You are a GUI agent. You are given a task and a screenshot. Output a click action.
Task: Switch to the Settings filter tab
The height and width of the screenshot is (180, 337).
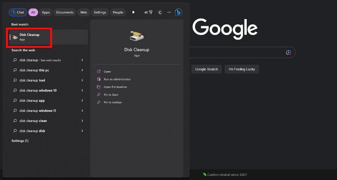[100, 12]
